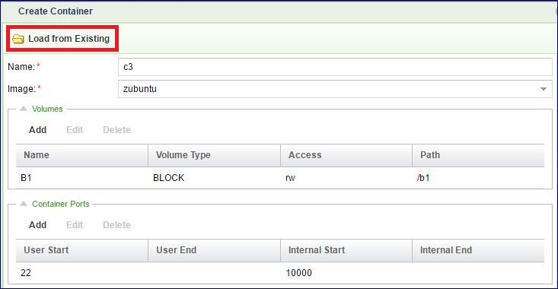The width and height of the screenshot is (558, 289).
Task: Click the Access column header
Action: pos(346,155)
